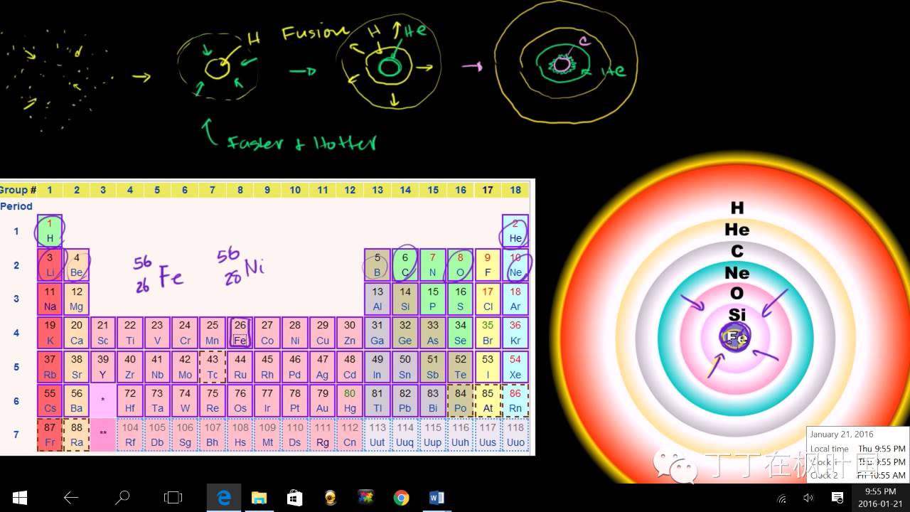Select beryllium cell "4 Be"
Image resolution: width=910 pixels, height=512 pixels.
[x=76, y=265]
